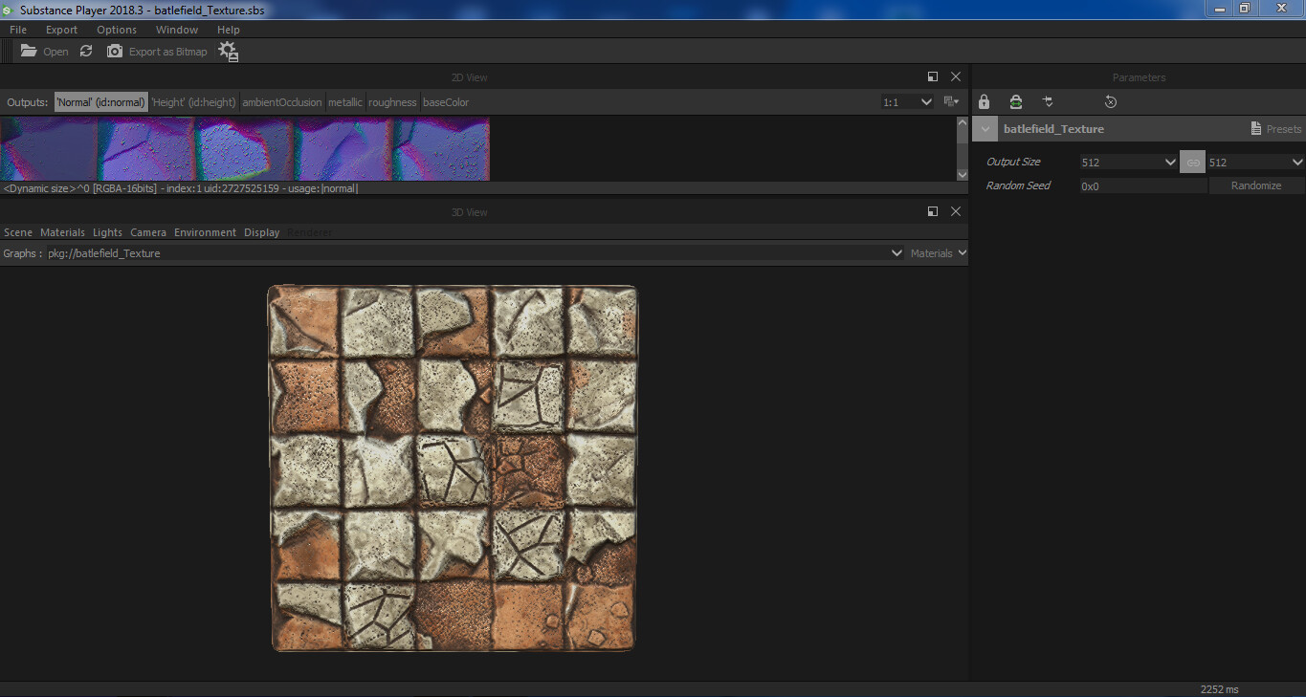
Task: Click the preset import/export icon with green arrows
Action: click(1015, 101)
